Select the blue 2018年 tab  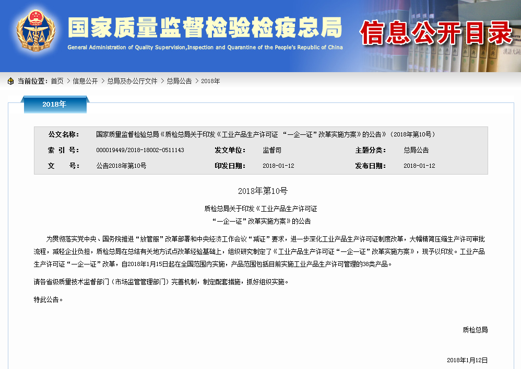tap(54, 105)
